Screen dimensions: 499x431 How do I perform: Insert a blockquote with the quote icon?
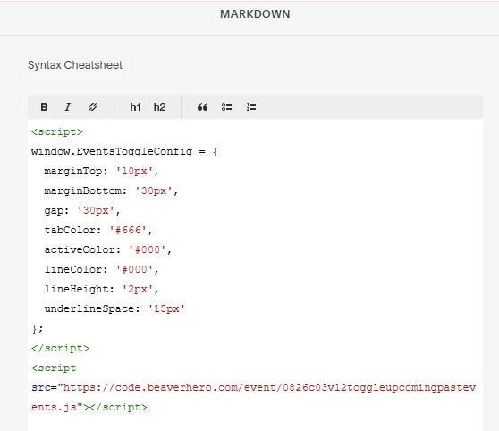(202, 107)
